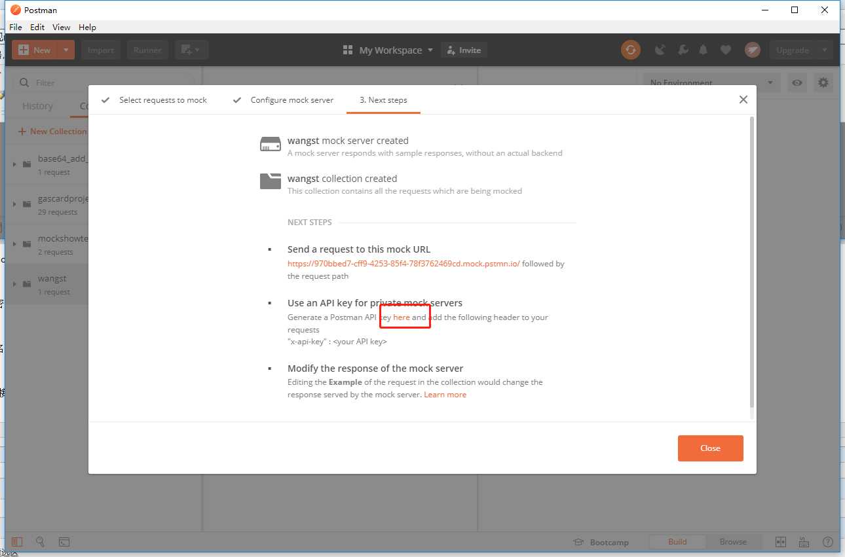
Task: Open the new tab/window dropdown icon
Action: click(191, 50)
